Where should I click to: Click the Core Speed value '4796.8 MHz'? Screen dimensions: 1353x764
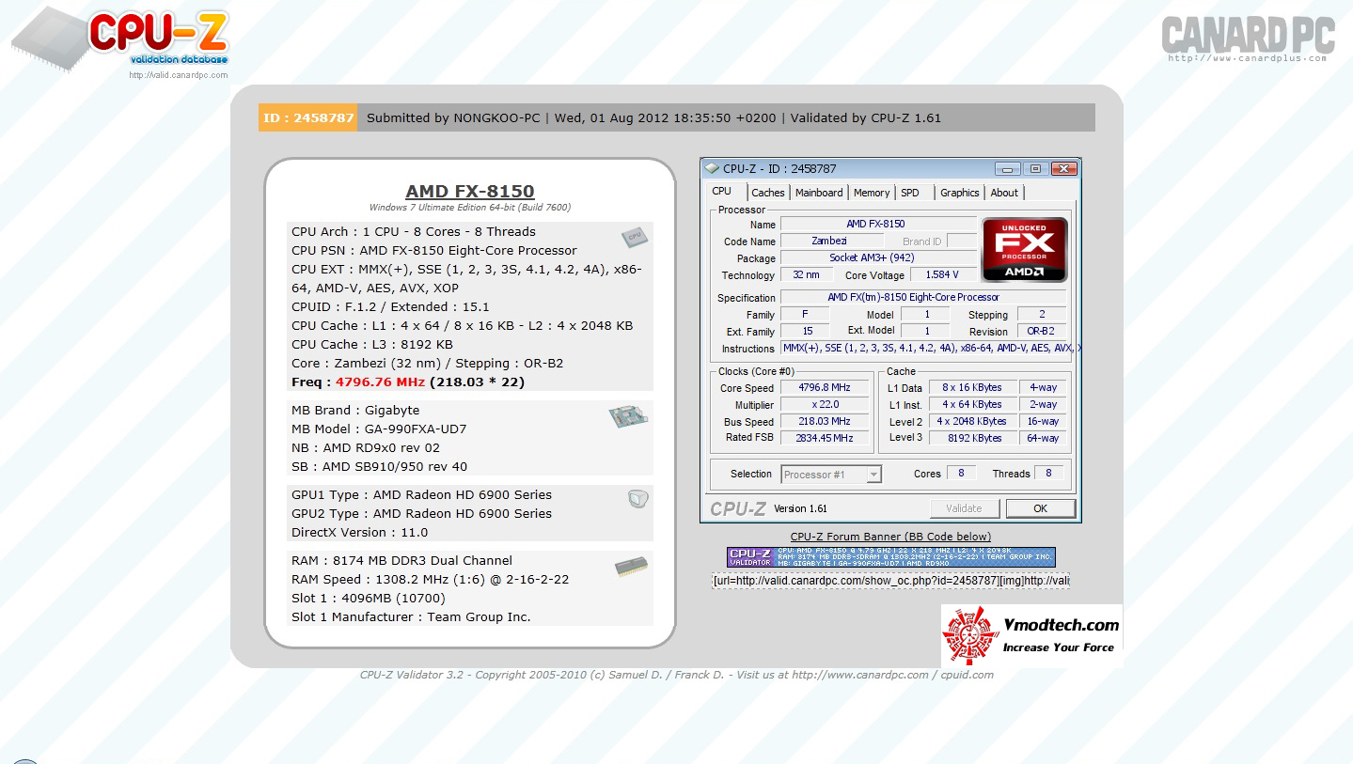[x=825, y=388]
